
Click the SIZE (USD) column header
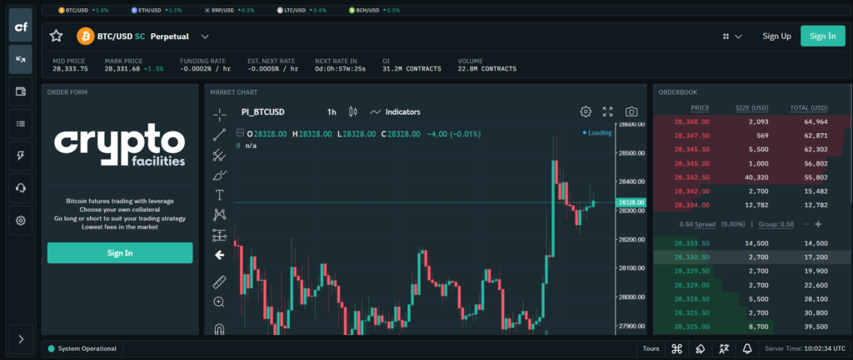coord(751,108)
